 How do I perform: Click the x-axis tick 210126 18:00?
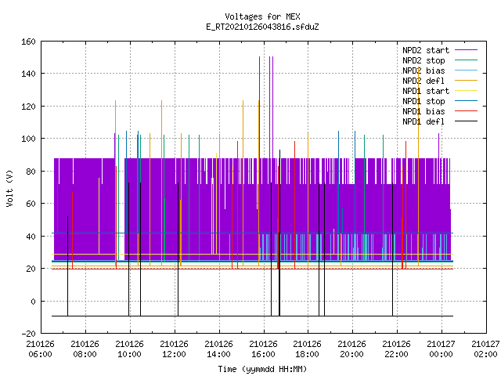(307, 349)
